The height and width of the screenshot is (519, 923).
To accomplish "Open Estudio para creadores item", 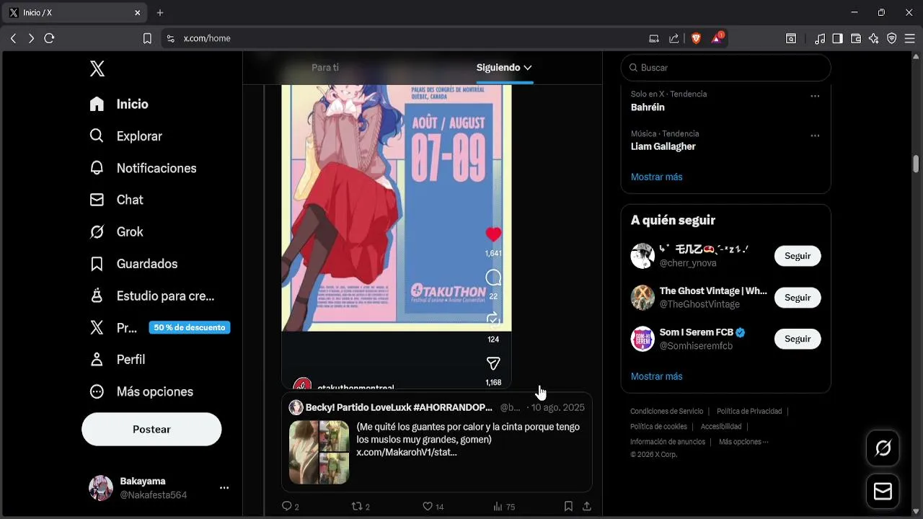I will coord(151,296).
